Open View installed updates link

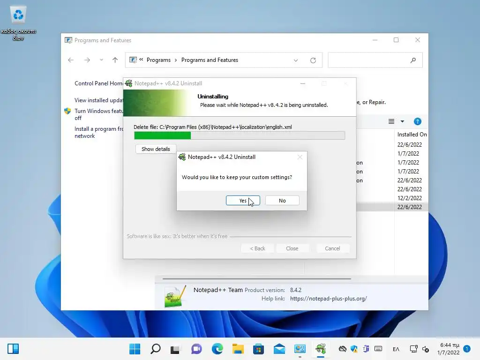(98, 100)
